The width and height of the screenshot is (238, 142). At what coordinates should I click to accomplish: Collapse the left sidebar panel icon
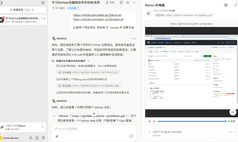coord(1,3)
